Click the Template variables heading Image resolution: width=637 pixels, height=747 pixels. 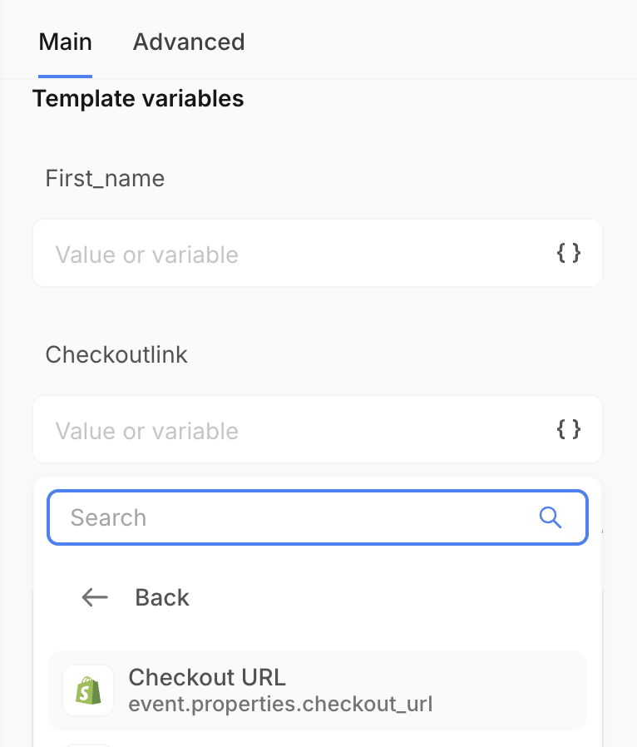point(138,99)
